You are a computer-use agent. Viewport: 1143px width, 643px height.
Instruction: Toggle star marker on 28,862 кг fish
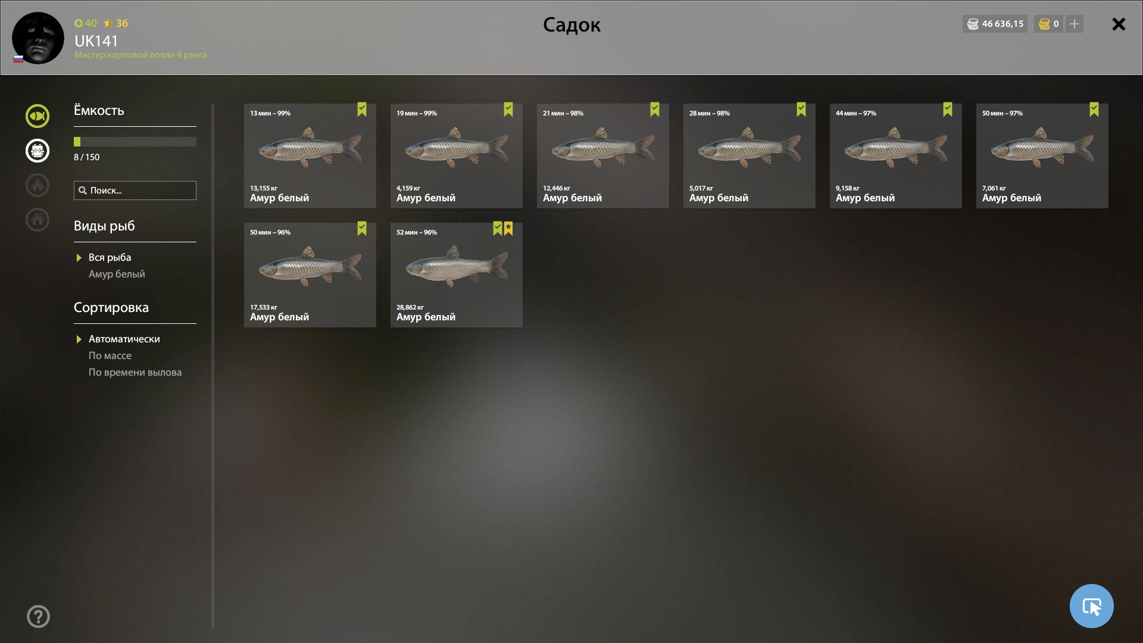click(508, 229)
